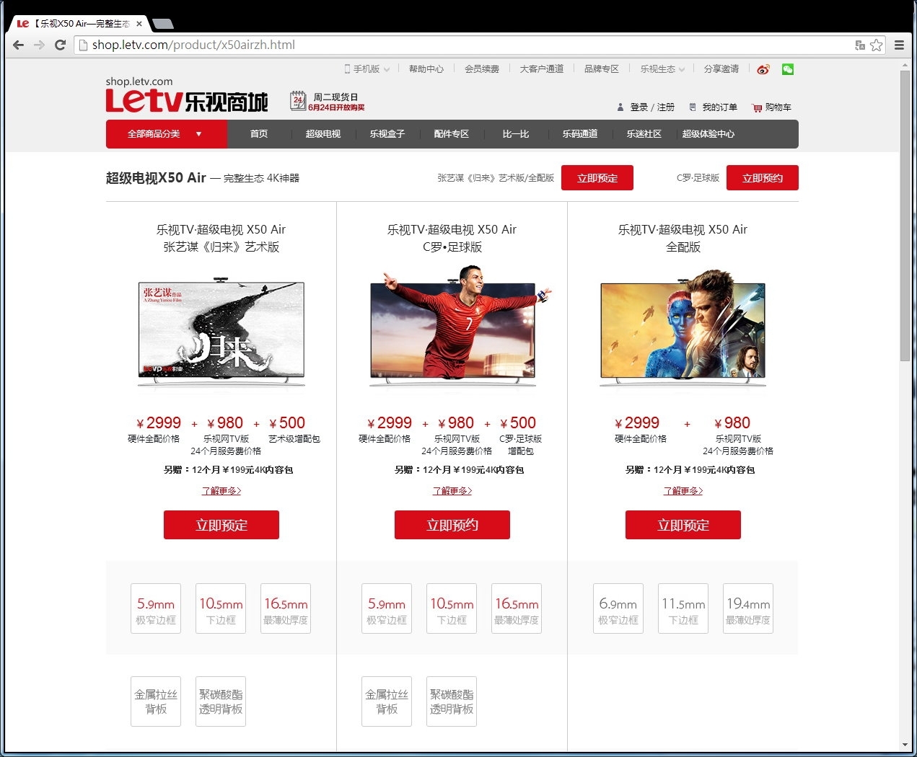Click top 立即预约 button beside C罗·足球版
Image resolution: width=917 pixels, height=757 pixels.
pyautogui.click(x=763, y=178)
